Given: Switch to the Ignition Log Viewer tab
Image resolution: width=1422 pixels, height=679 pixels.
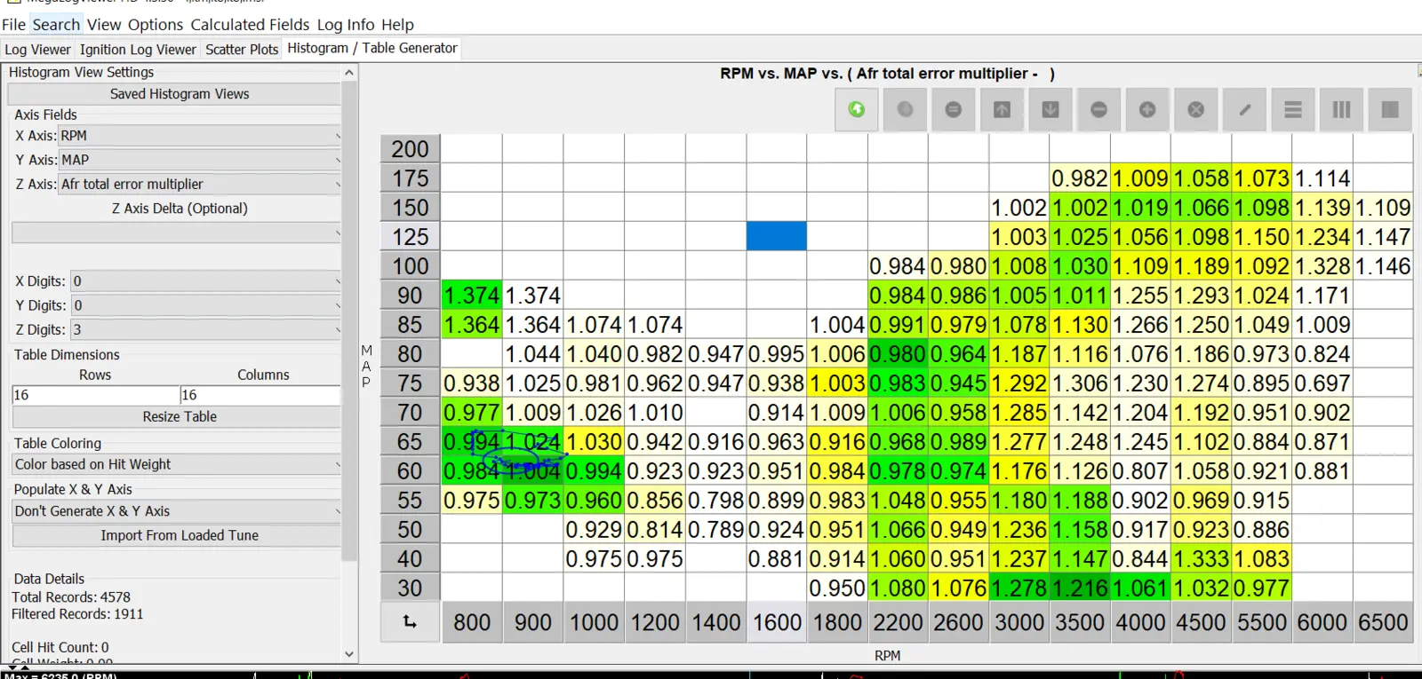Looking at the screenshot, I should click(138, 50).
